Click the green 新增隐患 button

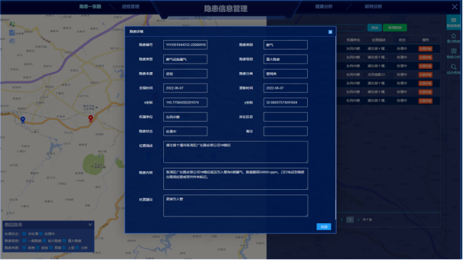point(395,27)
